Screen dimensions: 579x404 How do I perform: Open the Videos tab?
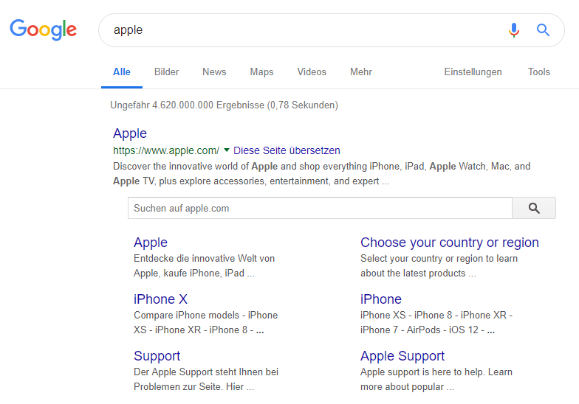coord(312,72)
